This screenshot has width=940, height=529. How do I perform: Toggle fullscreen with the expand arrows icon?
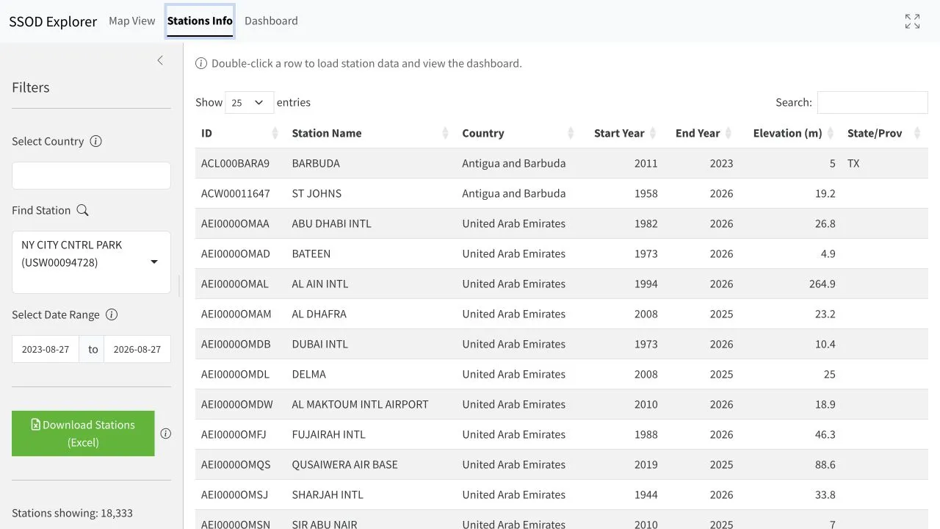click(x=912, y=21)
